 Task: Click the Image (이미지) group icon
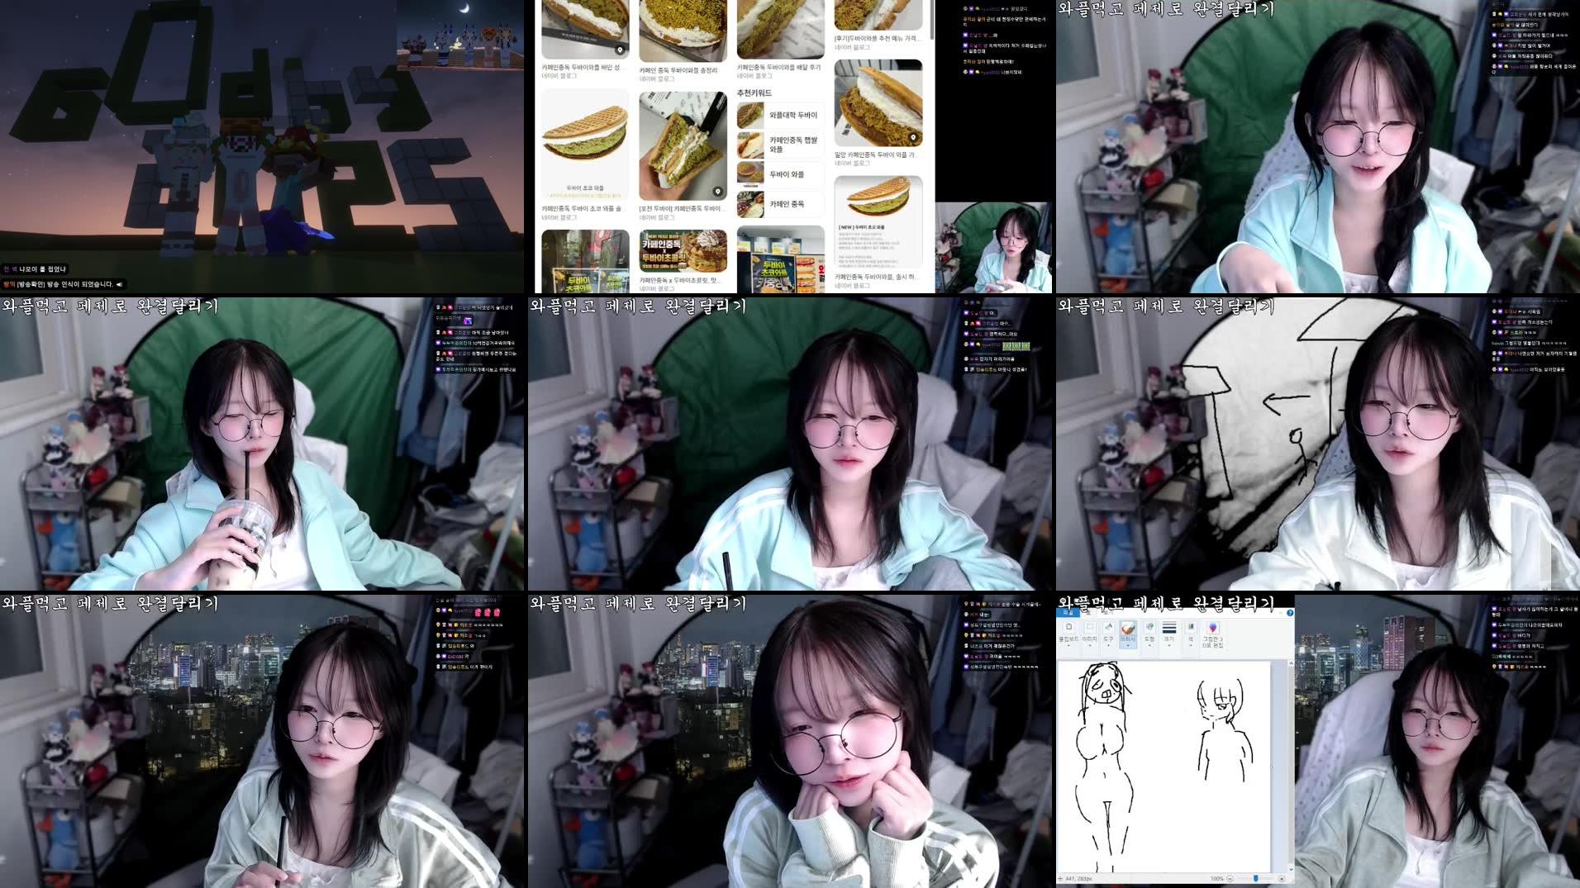(x=1090, y=627)
